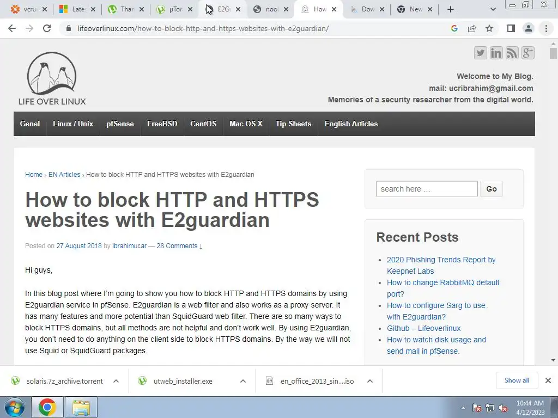
Task: Open the English Articles menu
Action: pyautogui.click(x=351, y=124)
